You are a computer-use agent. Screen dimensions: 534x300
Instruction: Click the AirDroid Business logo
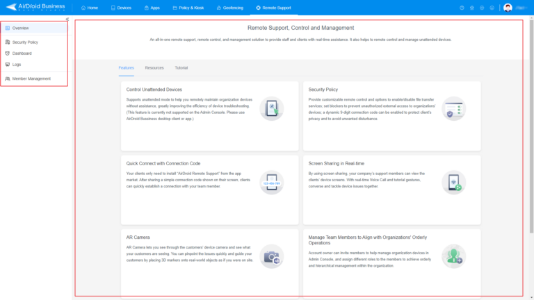pyautogui.click(x=35, y=8)
